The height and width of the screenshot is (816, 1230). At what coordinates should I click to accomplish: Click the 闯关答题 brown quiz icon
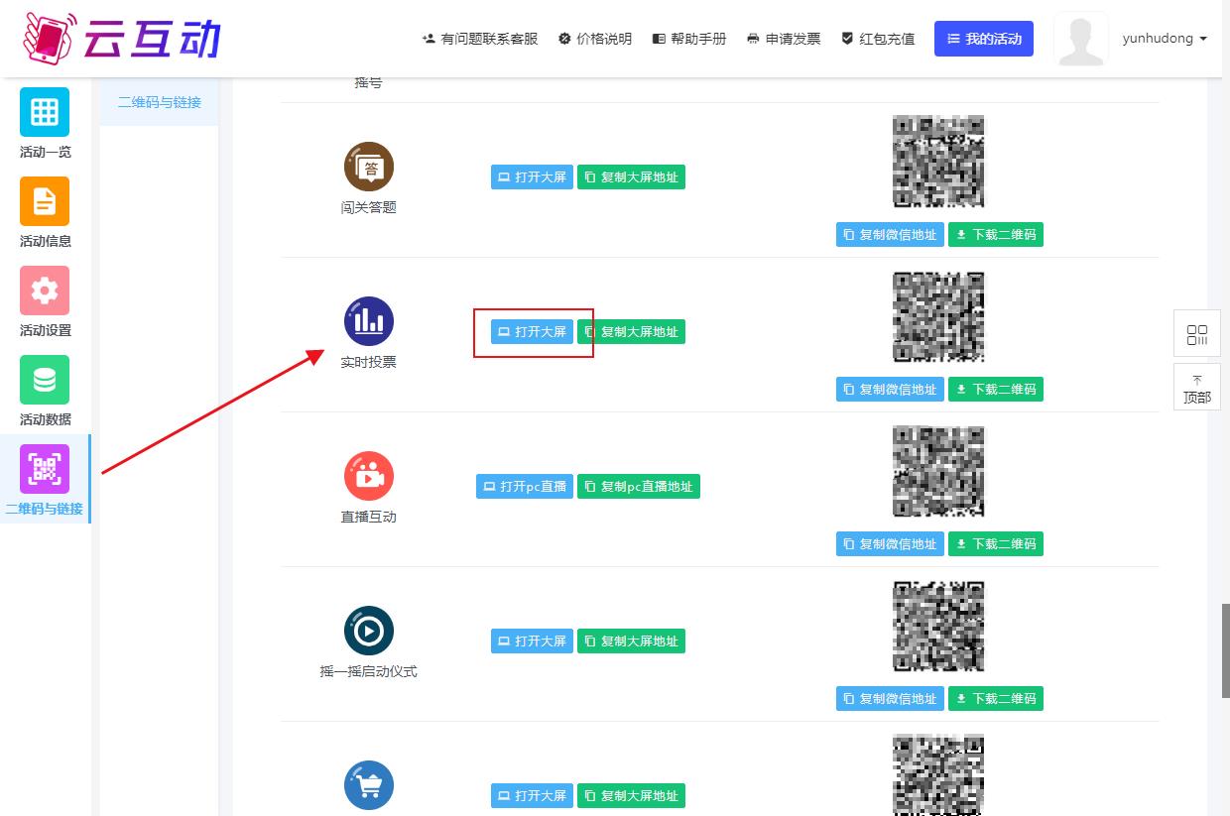(x=369, y=167)
